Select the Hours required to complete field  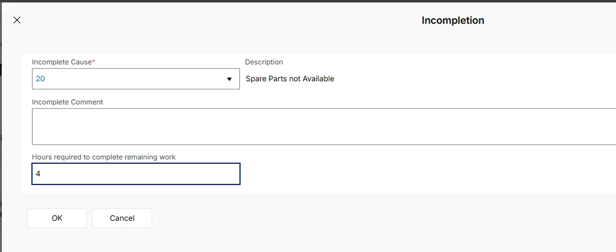[135, 174]
